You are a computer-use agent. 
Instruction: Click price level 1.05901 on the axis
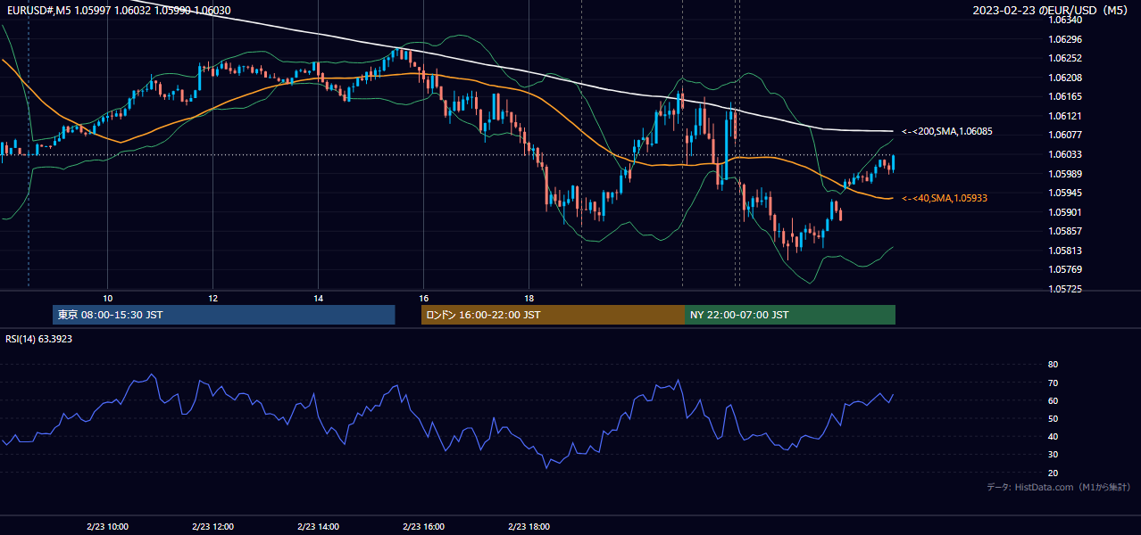[1065, 212]
